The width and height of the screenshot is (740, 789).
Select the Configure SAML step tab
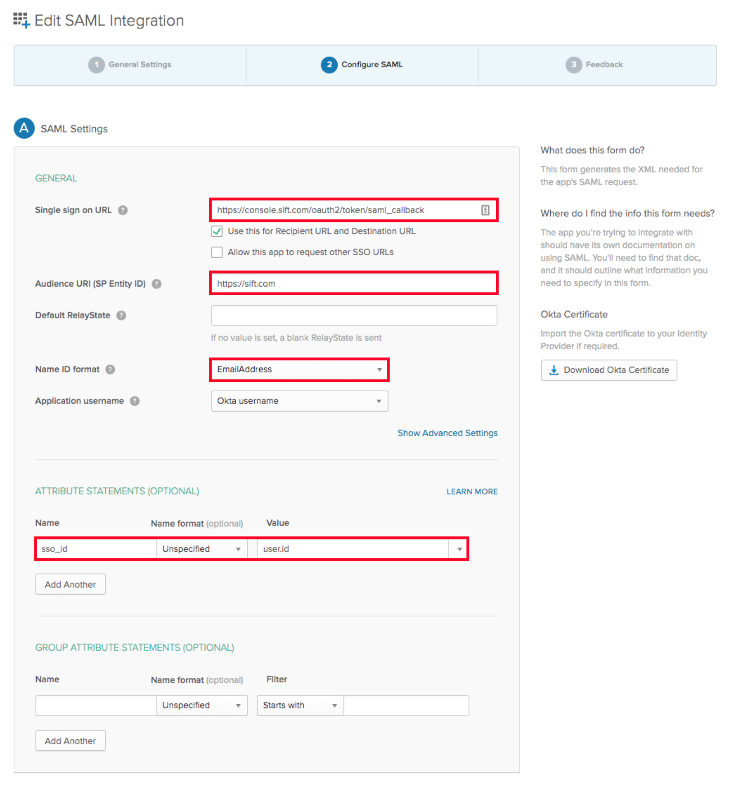click(362, 65)
